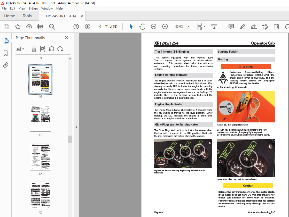Click the Edit PDF stamp tool icon
The image size is (289, 217).
(265, 27)
